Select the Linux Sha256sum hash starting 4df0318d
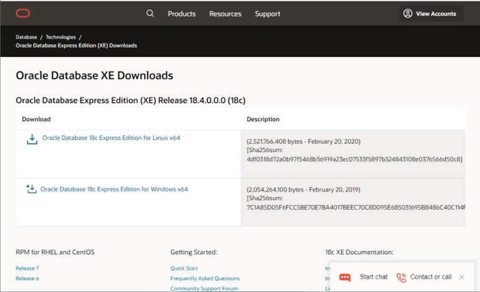 click(353, 159)
